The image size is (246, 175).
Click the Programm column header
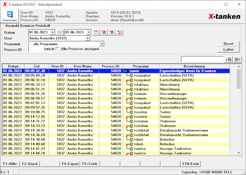(141, 66)
